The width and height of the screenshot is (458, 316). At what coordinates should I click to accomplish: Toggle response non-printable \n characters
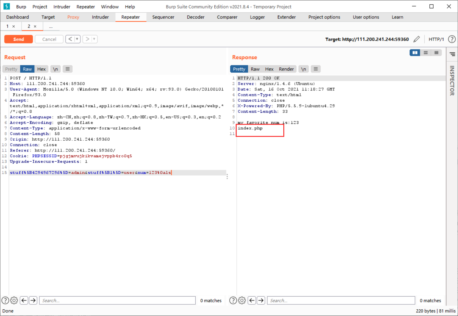[x=304, y=69]
